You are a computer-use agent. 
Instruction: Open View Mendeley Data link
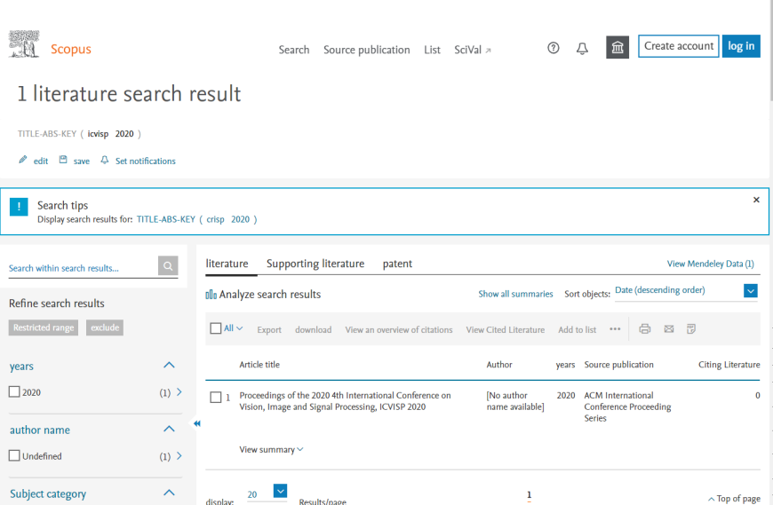click(710, 264)
